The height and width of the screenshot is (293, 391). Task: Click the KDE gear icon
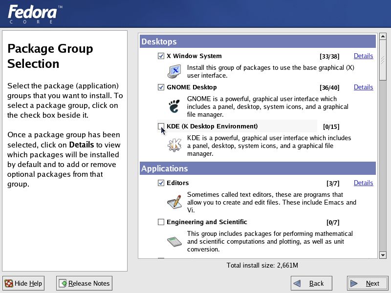[174, 146]
